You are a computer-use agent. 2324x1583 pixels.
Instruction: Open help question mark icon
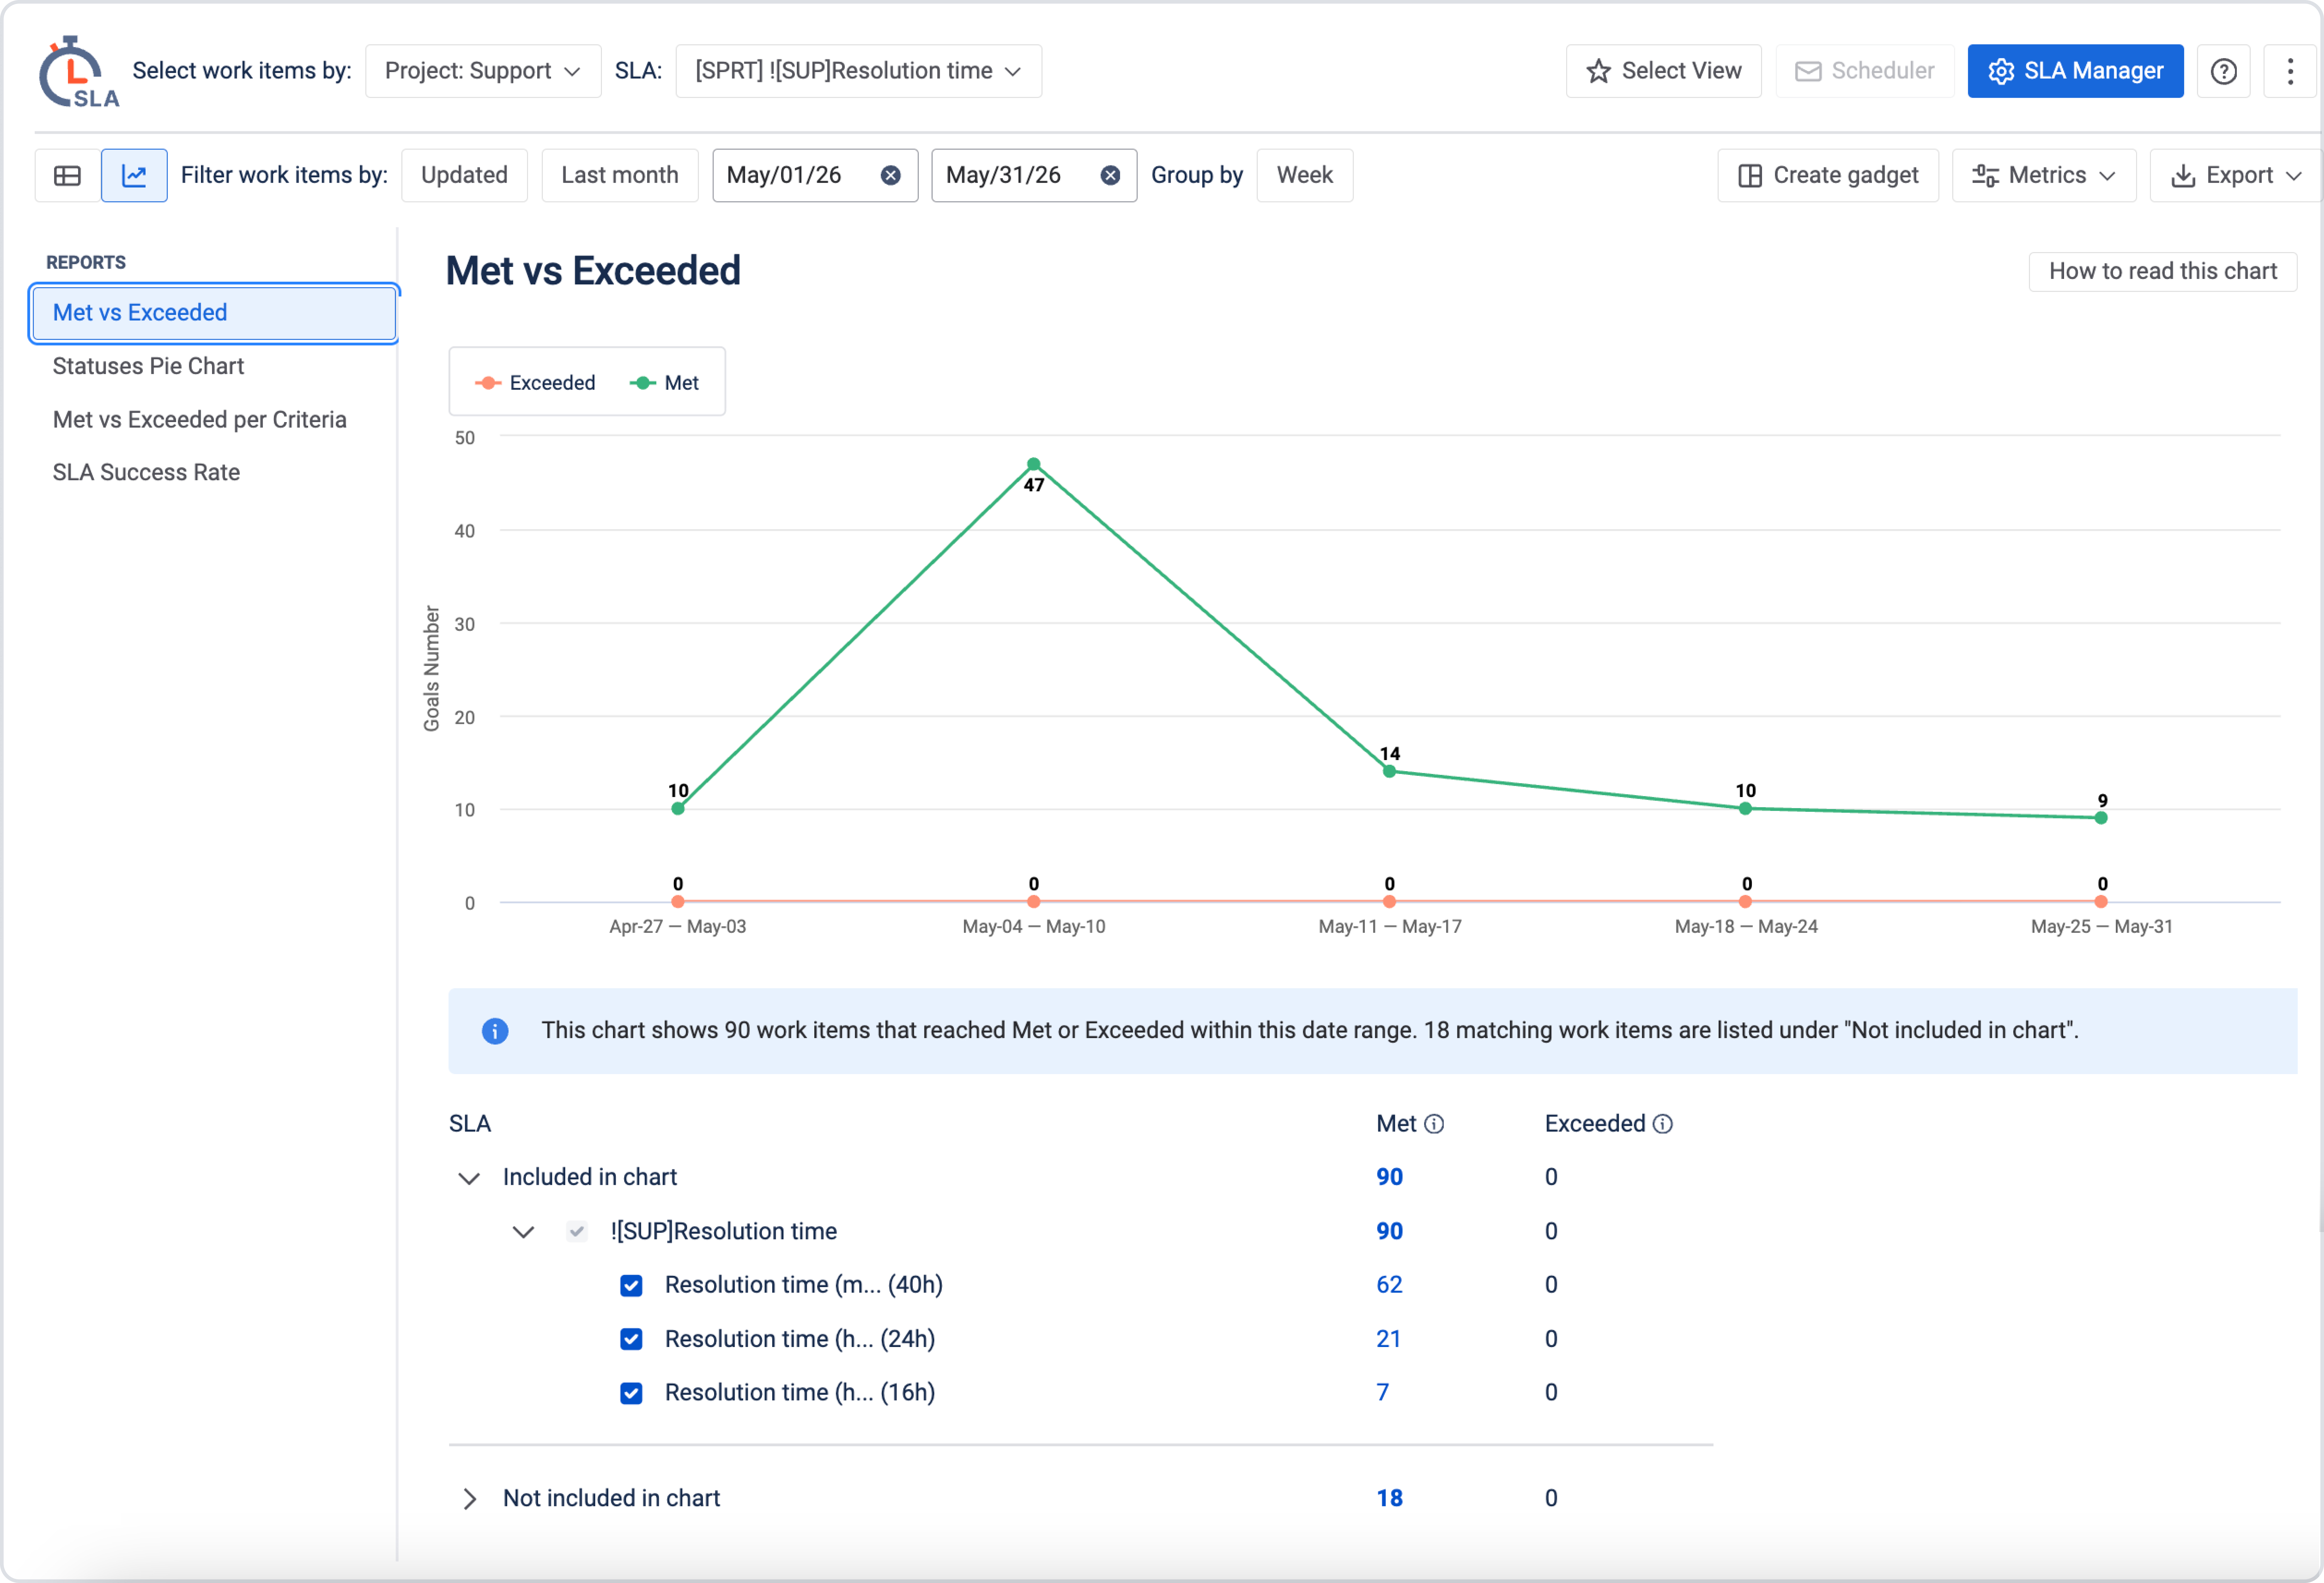pos(2223,71)
